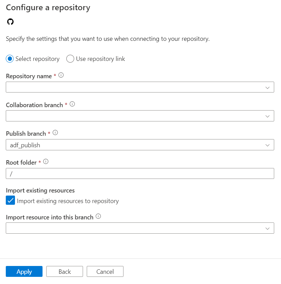The height and width of the screenshot is (284, 281).
Task: Click the GitHub logo icon
Action: point(10,21)
